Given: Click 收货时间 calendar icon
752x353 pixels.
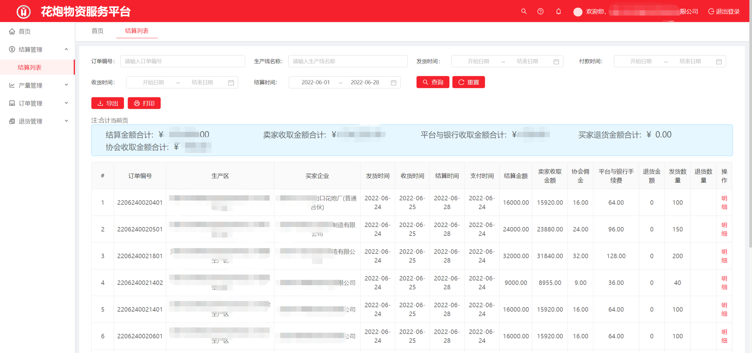Looking at the screenshot, I should coord(231,83).
